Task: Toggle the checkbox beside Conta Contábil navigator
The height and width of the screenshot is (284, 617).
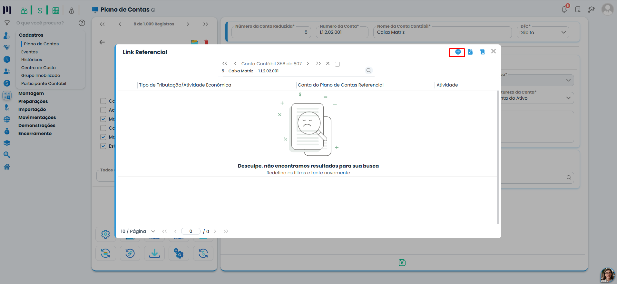Action: click(338, 64)
